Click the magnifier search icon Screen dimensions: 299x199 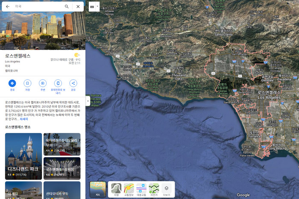(67, 6)
